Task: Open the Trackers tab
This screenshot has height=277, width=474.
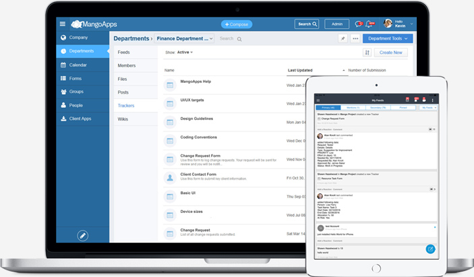Action: click(136, 106)
